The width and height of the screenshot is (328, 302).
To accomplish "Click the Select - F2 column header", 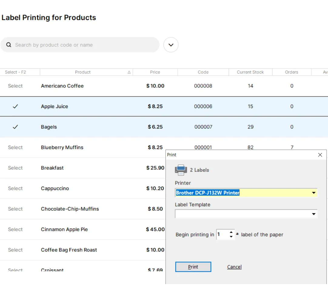I will click(15, 72).
